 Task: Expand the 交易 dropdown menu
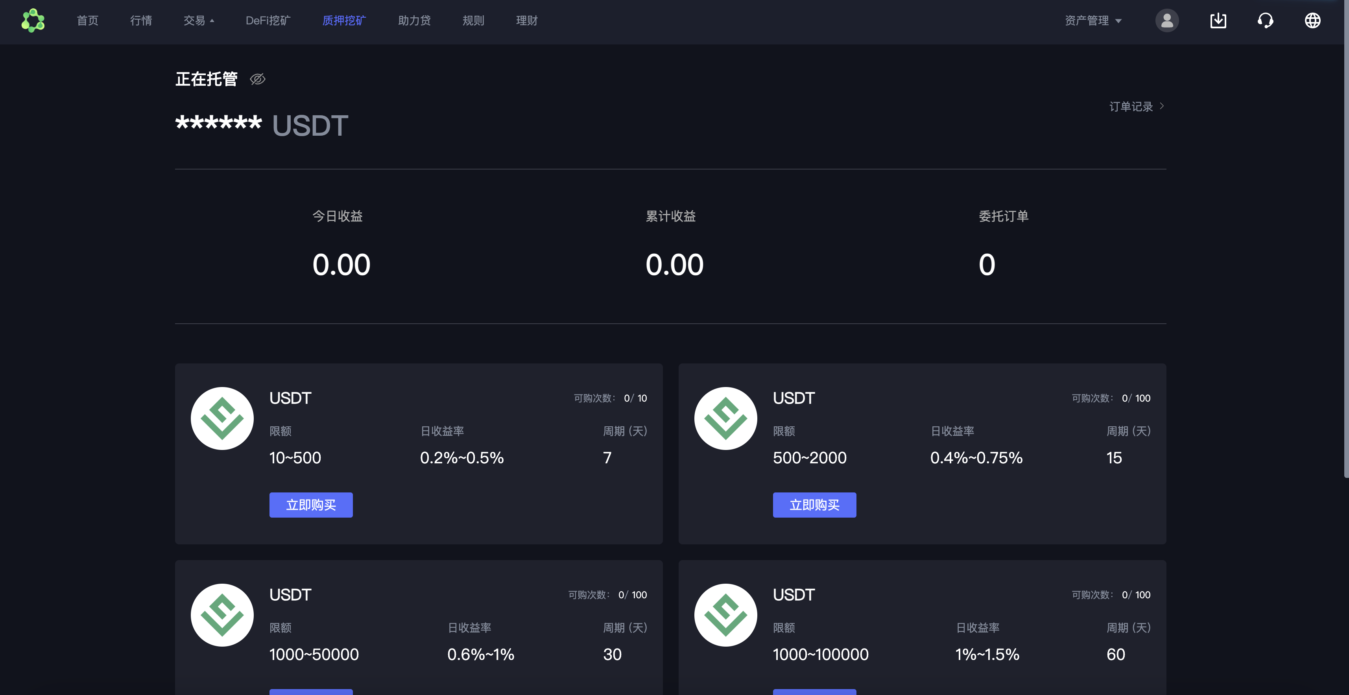pyautogui.click(x=198, y=20)
